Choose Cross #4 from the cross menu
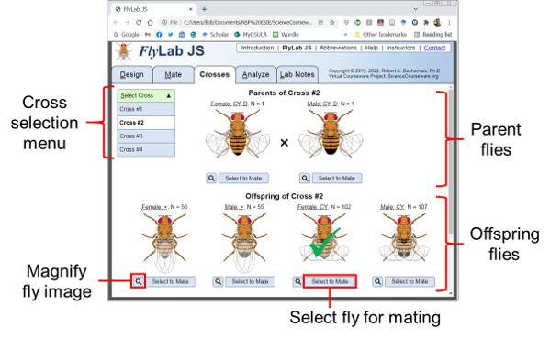This screenshot has height=338, width=550. click(146, 149)
